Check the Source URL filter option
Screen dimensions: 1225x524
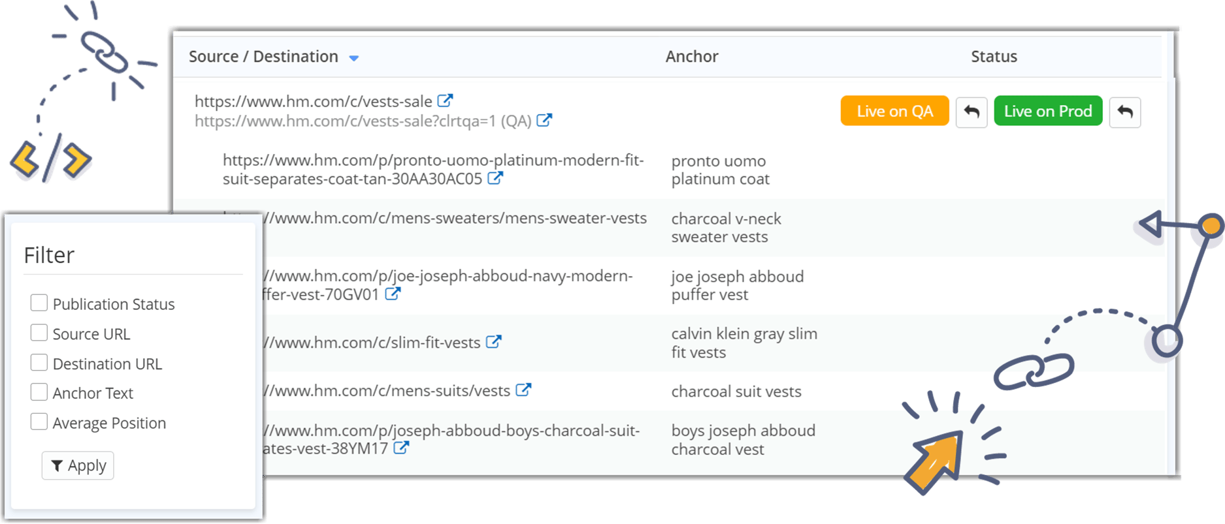tap(39, 332)
